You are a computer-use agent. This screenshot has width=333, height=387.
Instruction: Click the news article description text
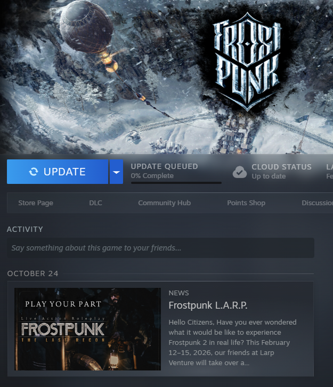[x=233, y=342]
